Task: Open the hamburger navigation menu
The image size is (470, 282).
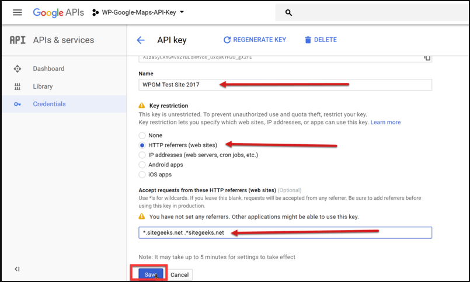Action: click(18, 12)
